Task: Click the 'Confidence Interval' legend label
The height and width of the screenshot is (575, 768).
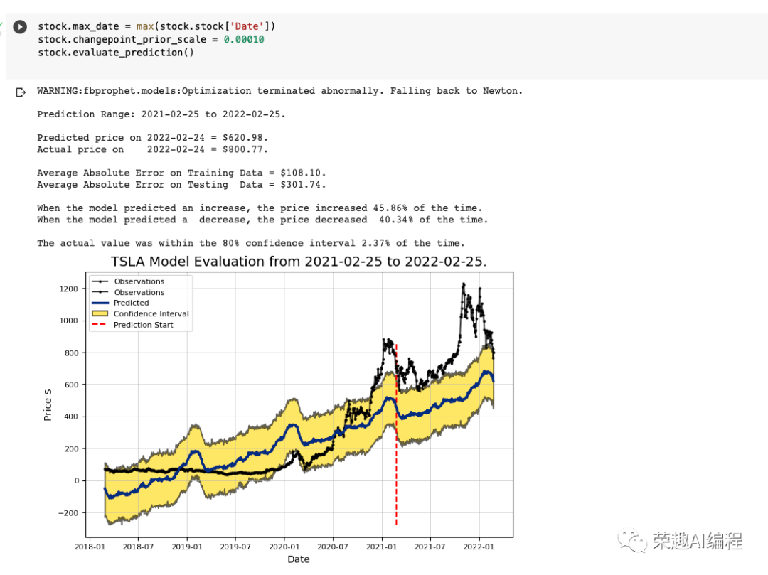Action: 151,313
